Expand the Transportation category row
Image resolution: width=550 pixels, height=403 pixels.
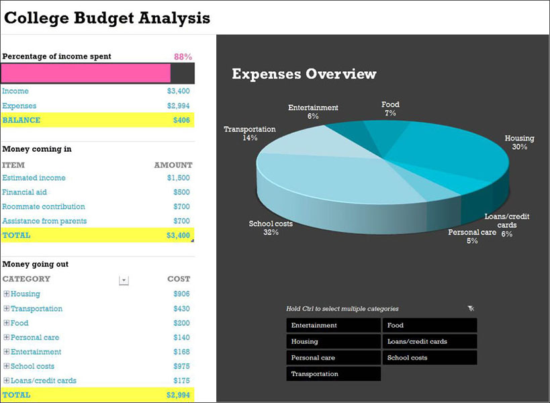coord(7,309)
